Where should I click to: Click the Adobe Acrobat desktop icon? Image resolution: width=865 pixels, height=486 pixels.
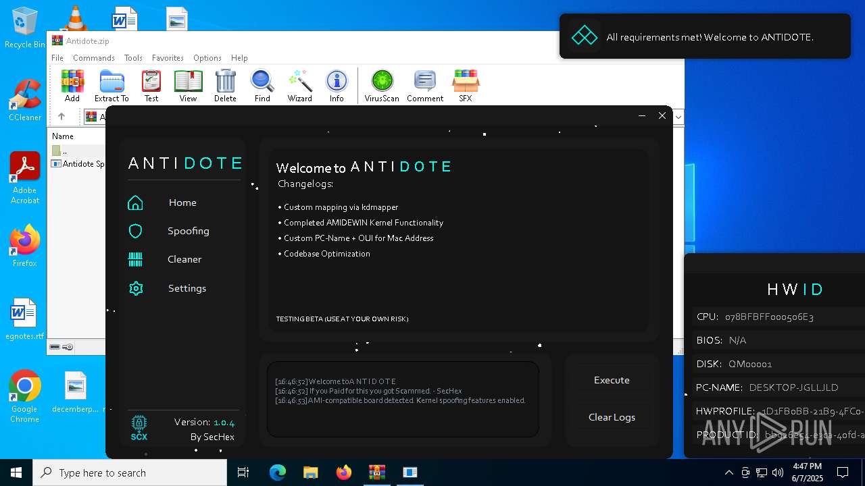[x=25, y=178]
